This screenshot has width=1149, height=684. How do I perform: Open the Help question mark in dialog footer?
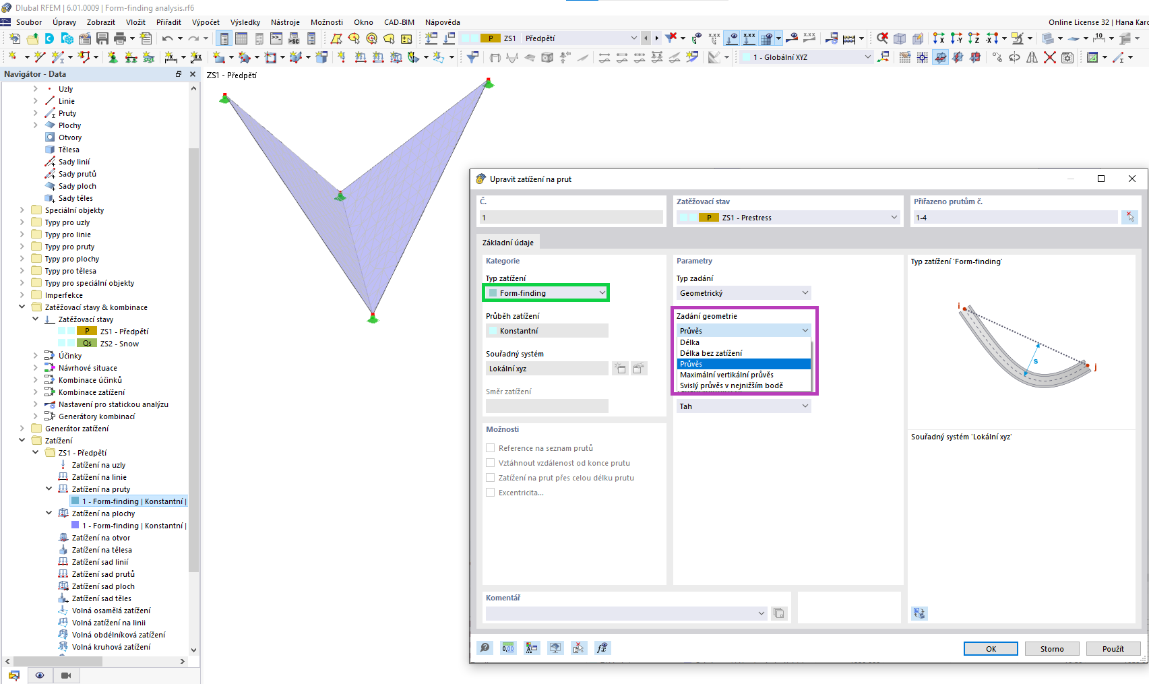485,648
